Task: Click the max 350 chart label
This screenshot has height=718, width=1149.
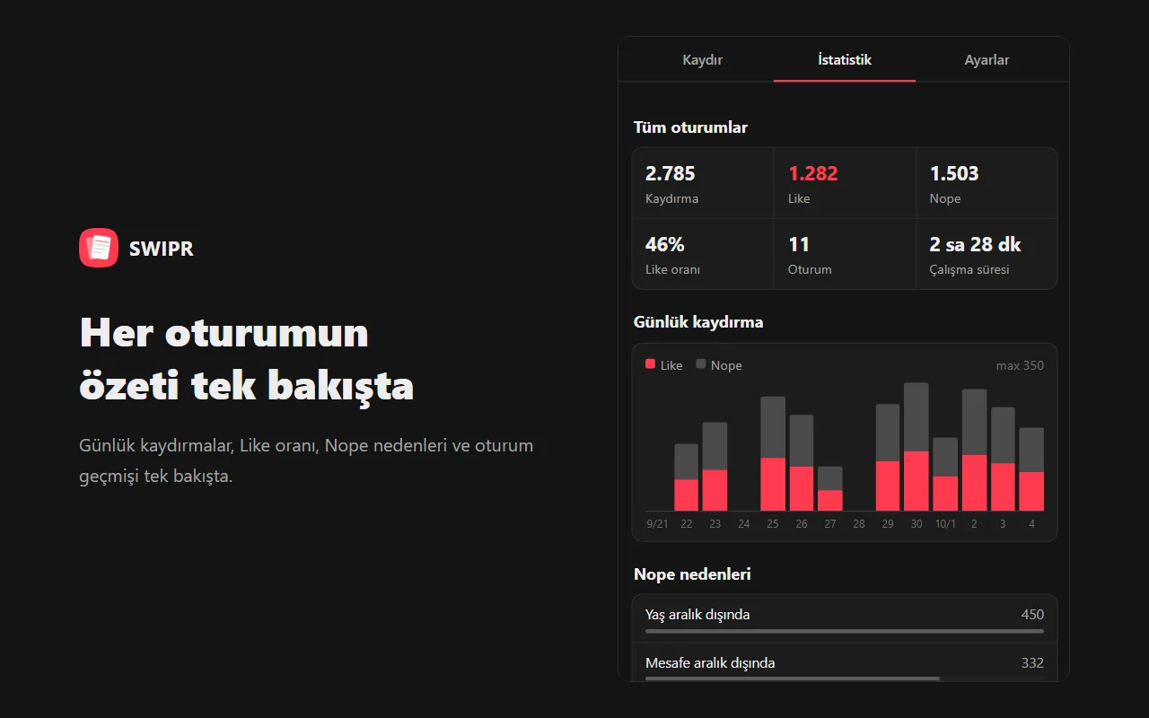Action: (1020, 365)
